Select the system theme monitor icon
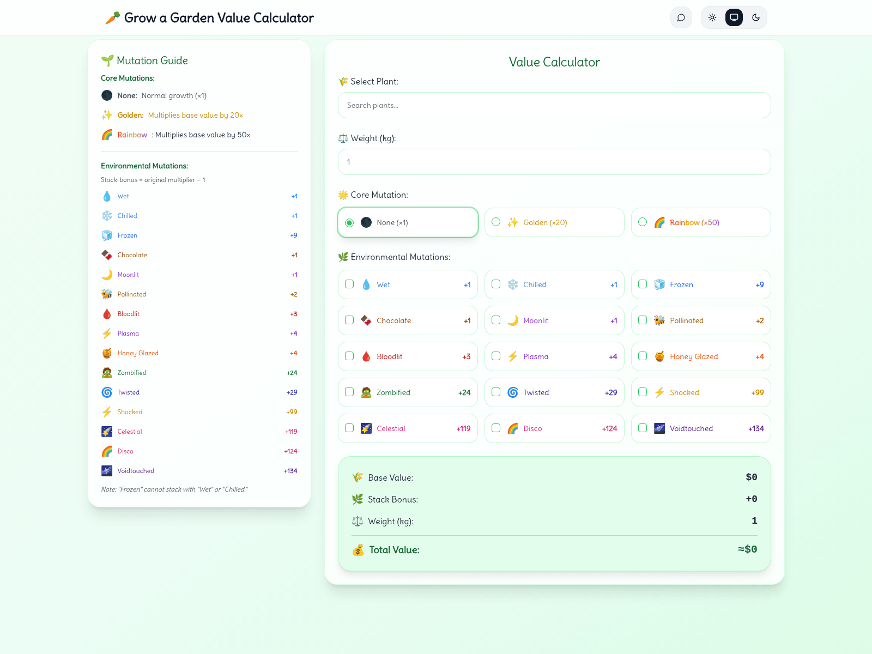 coord(734,17)
